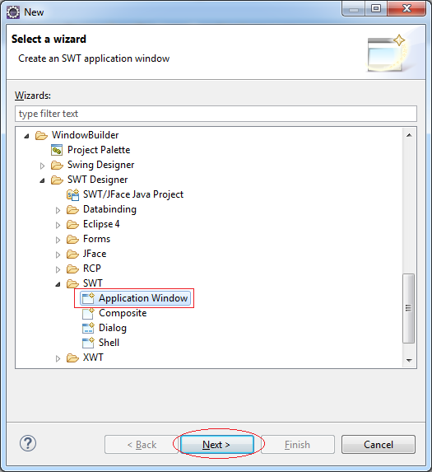The image size is (432, 472).
Task: Collapse the WindowBuilder tree node
Action: 27,136
